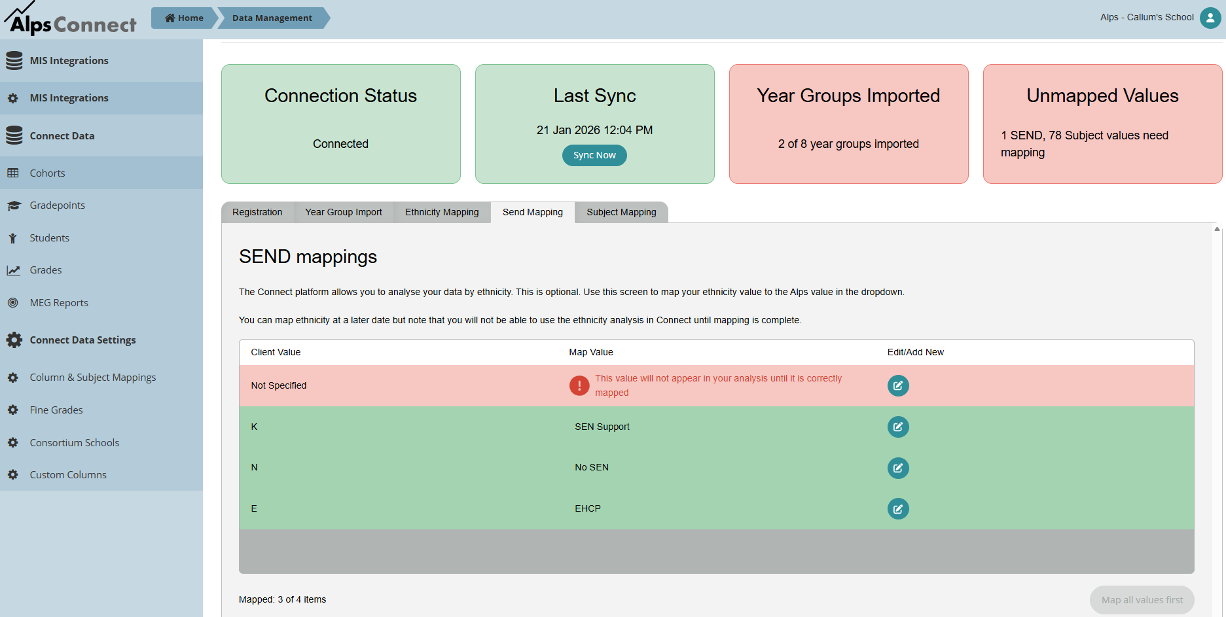The image size is (1226, 617).
Task: Go to Gradepoints in sidebar
Action: pyautogui.click(x=57, y=205)
